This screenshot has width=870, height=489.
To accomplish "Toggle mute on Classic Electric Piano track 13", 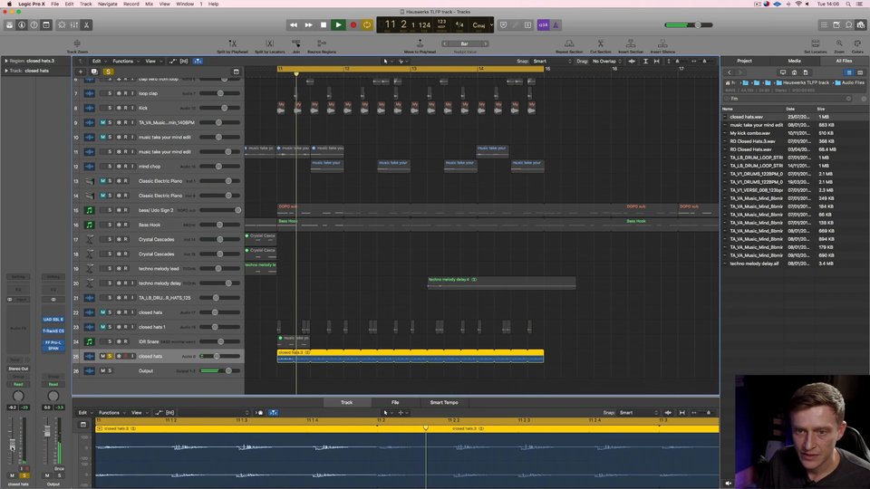I will 102,181.
